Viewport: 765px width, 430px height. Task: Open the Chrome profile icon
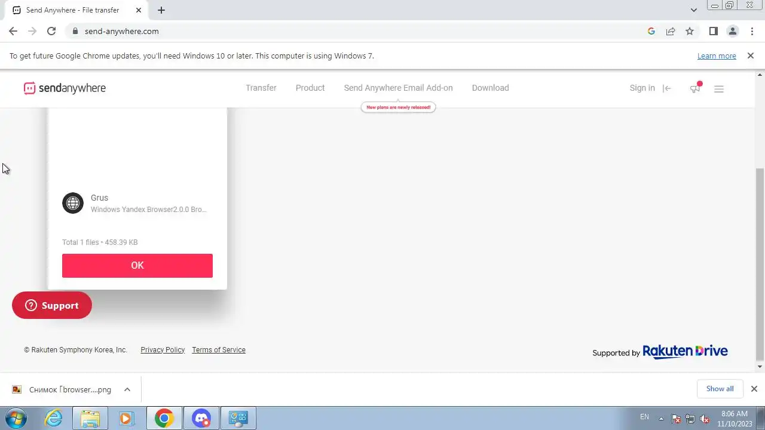click(732, 31)
